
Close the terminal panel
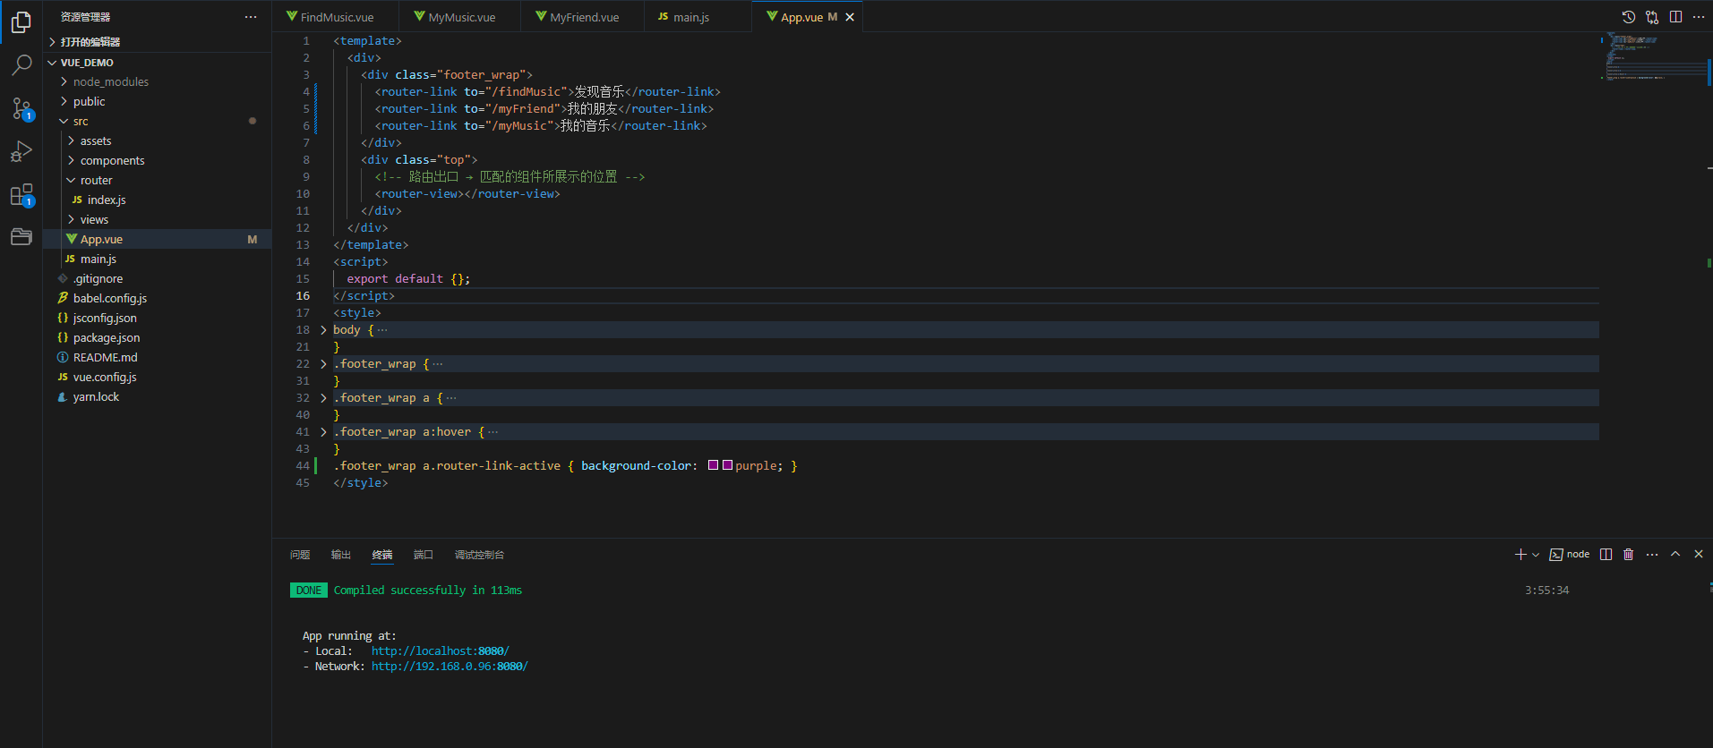point(1699,555)
